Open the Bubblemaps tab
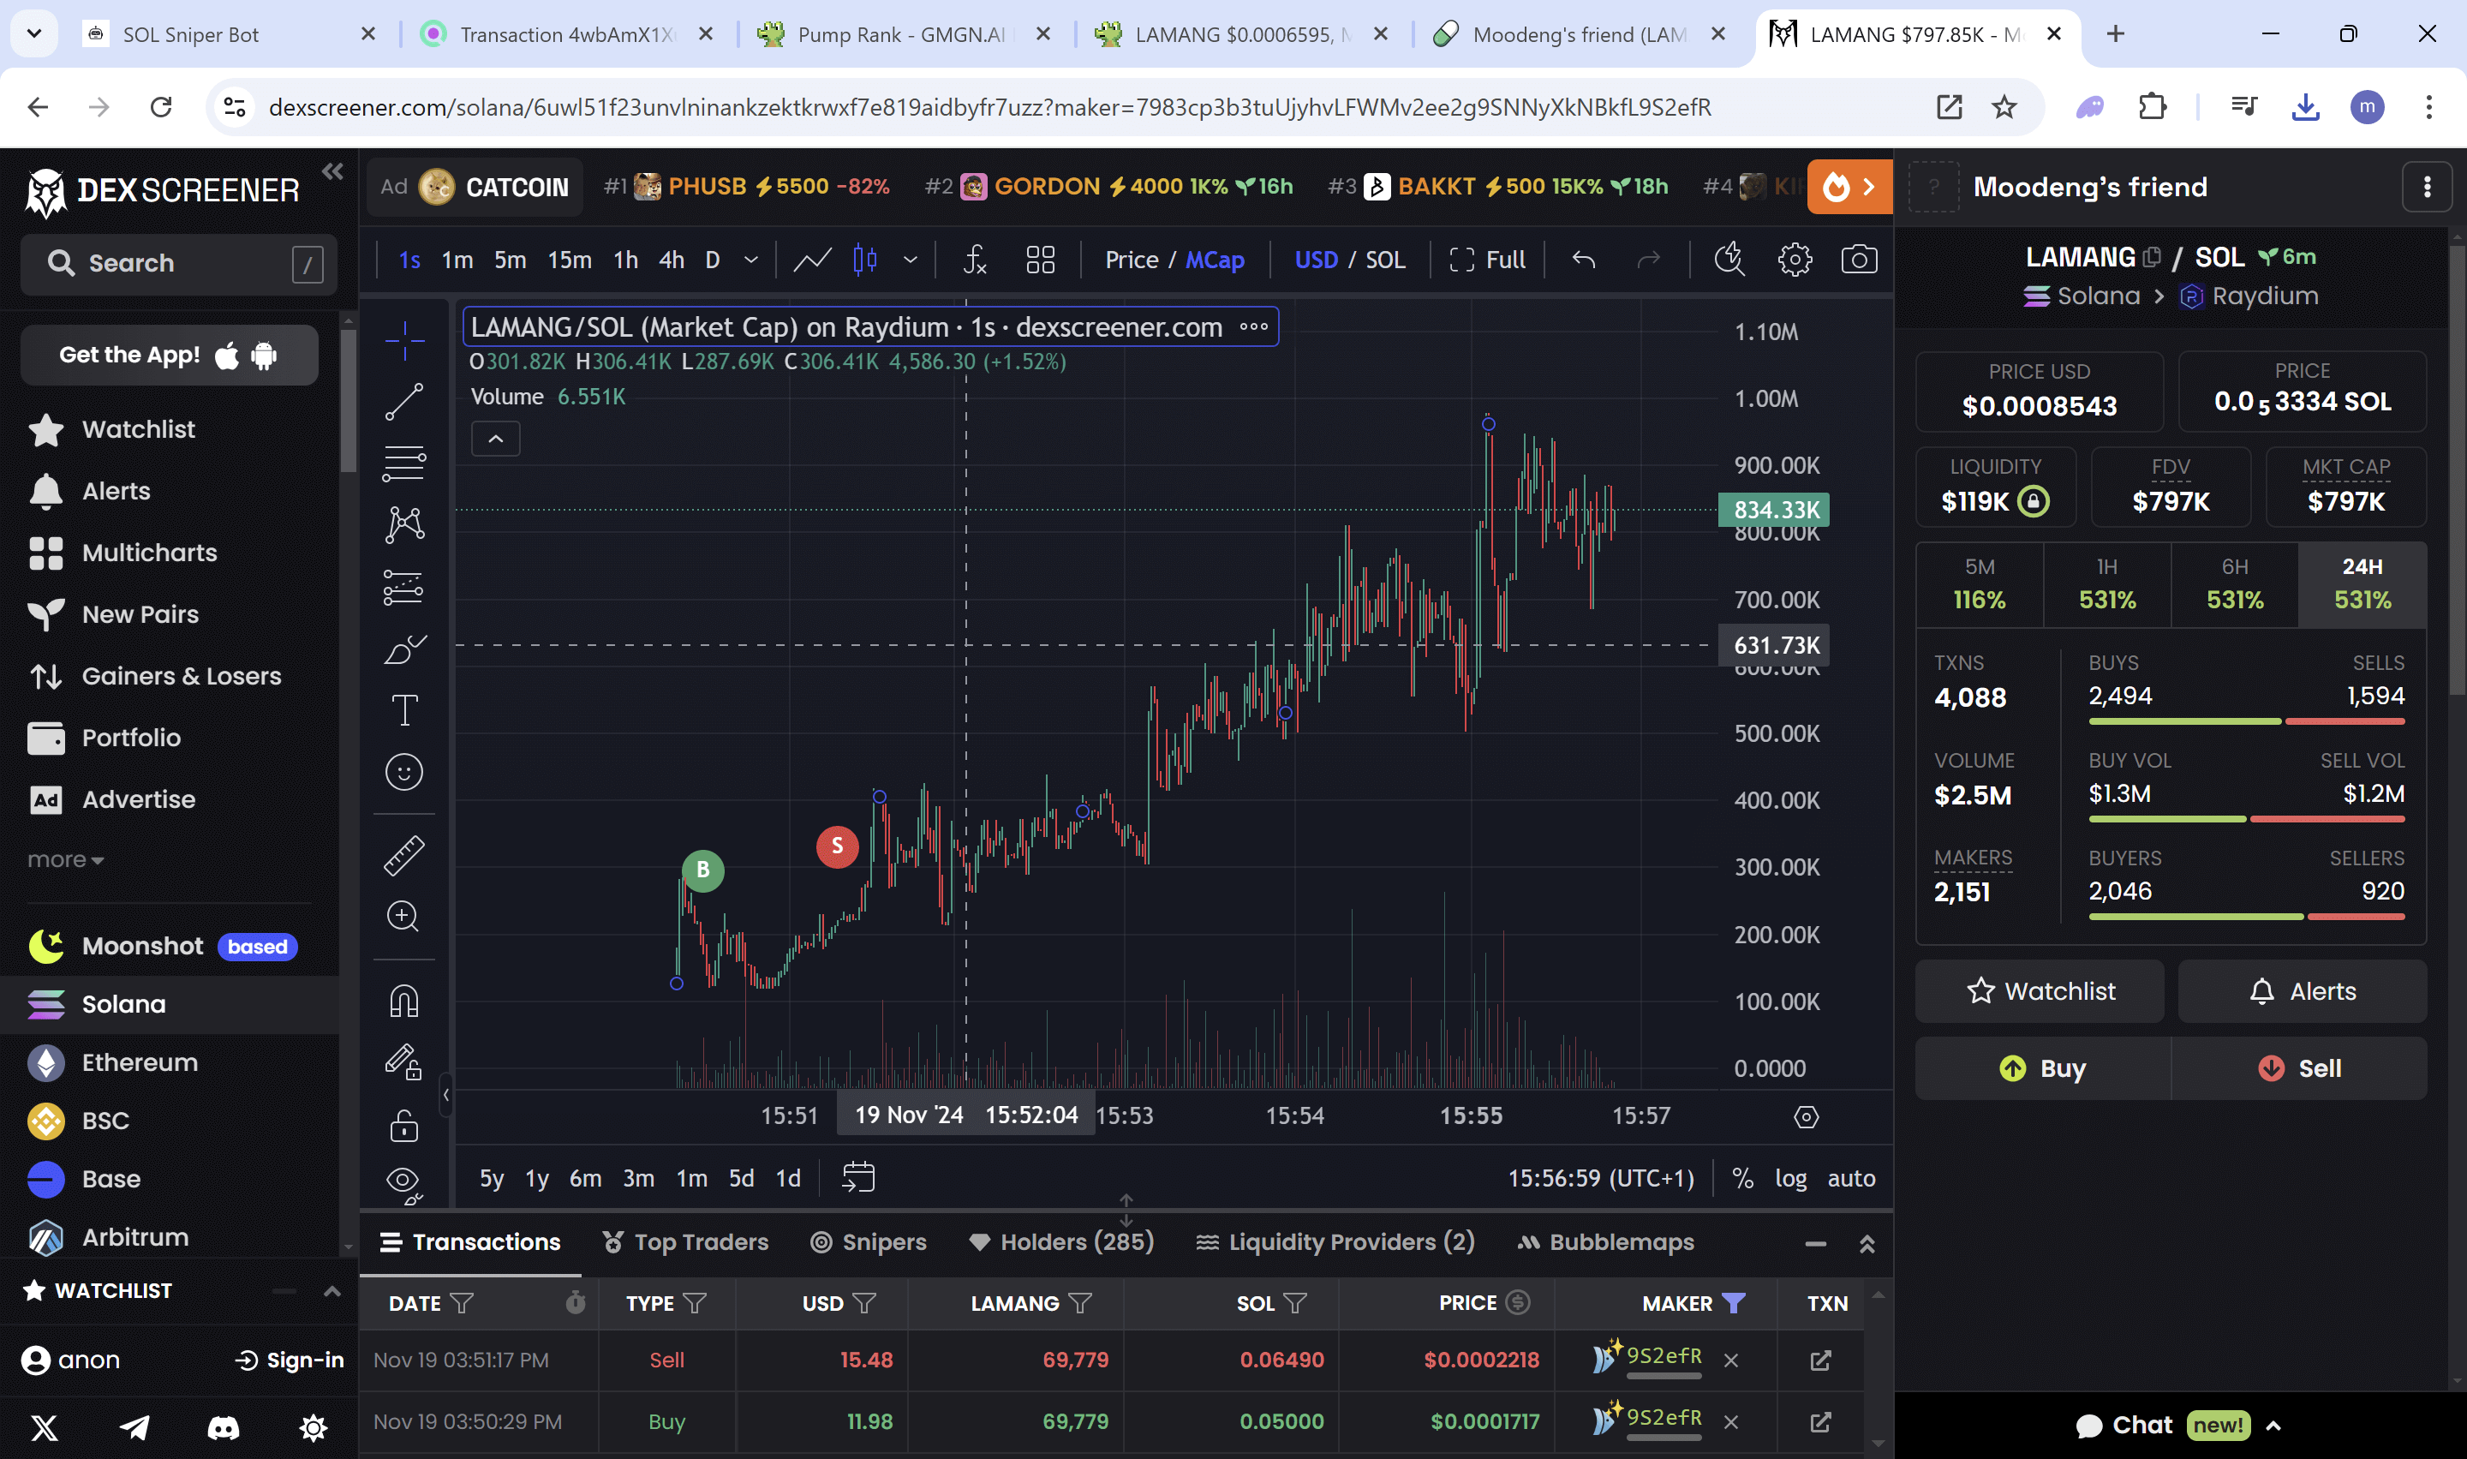This screenshot has width=2467, height=1459. point(1605,1241)
